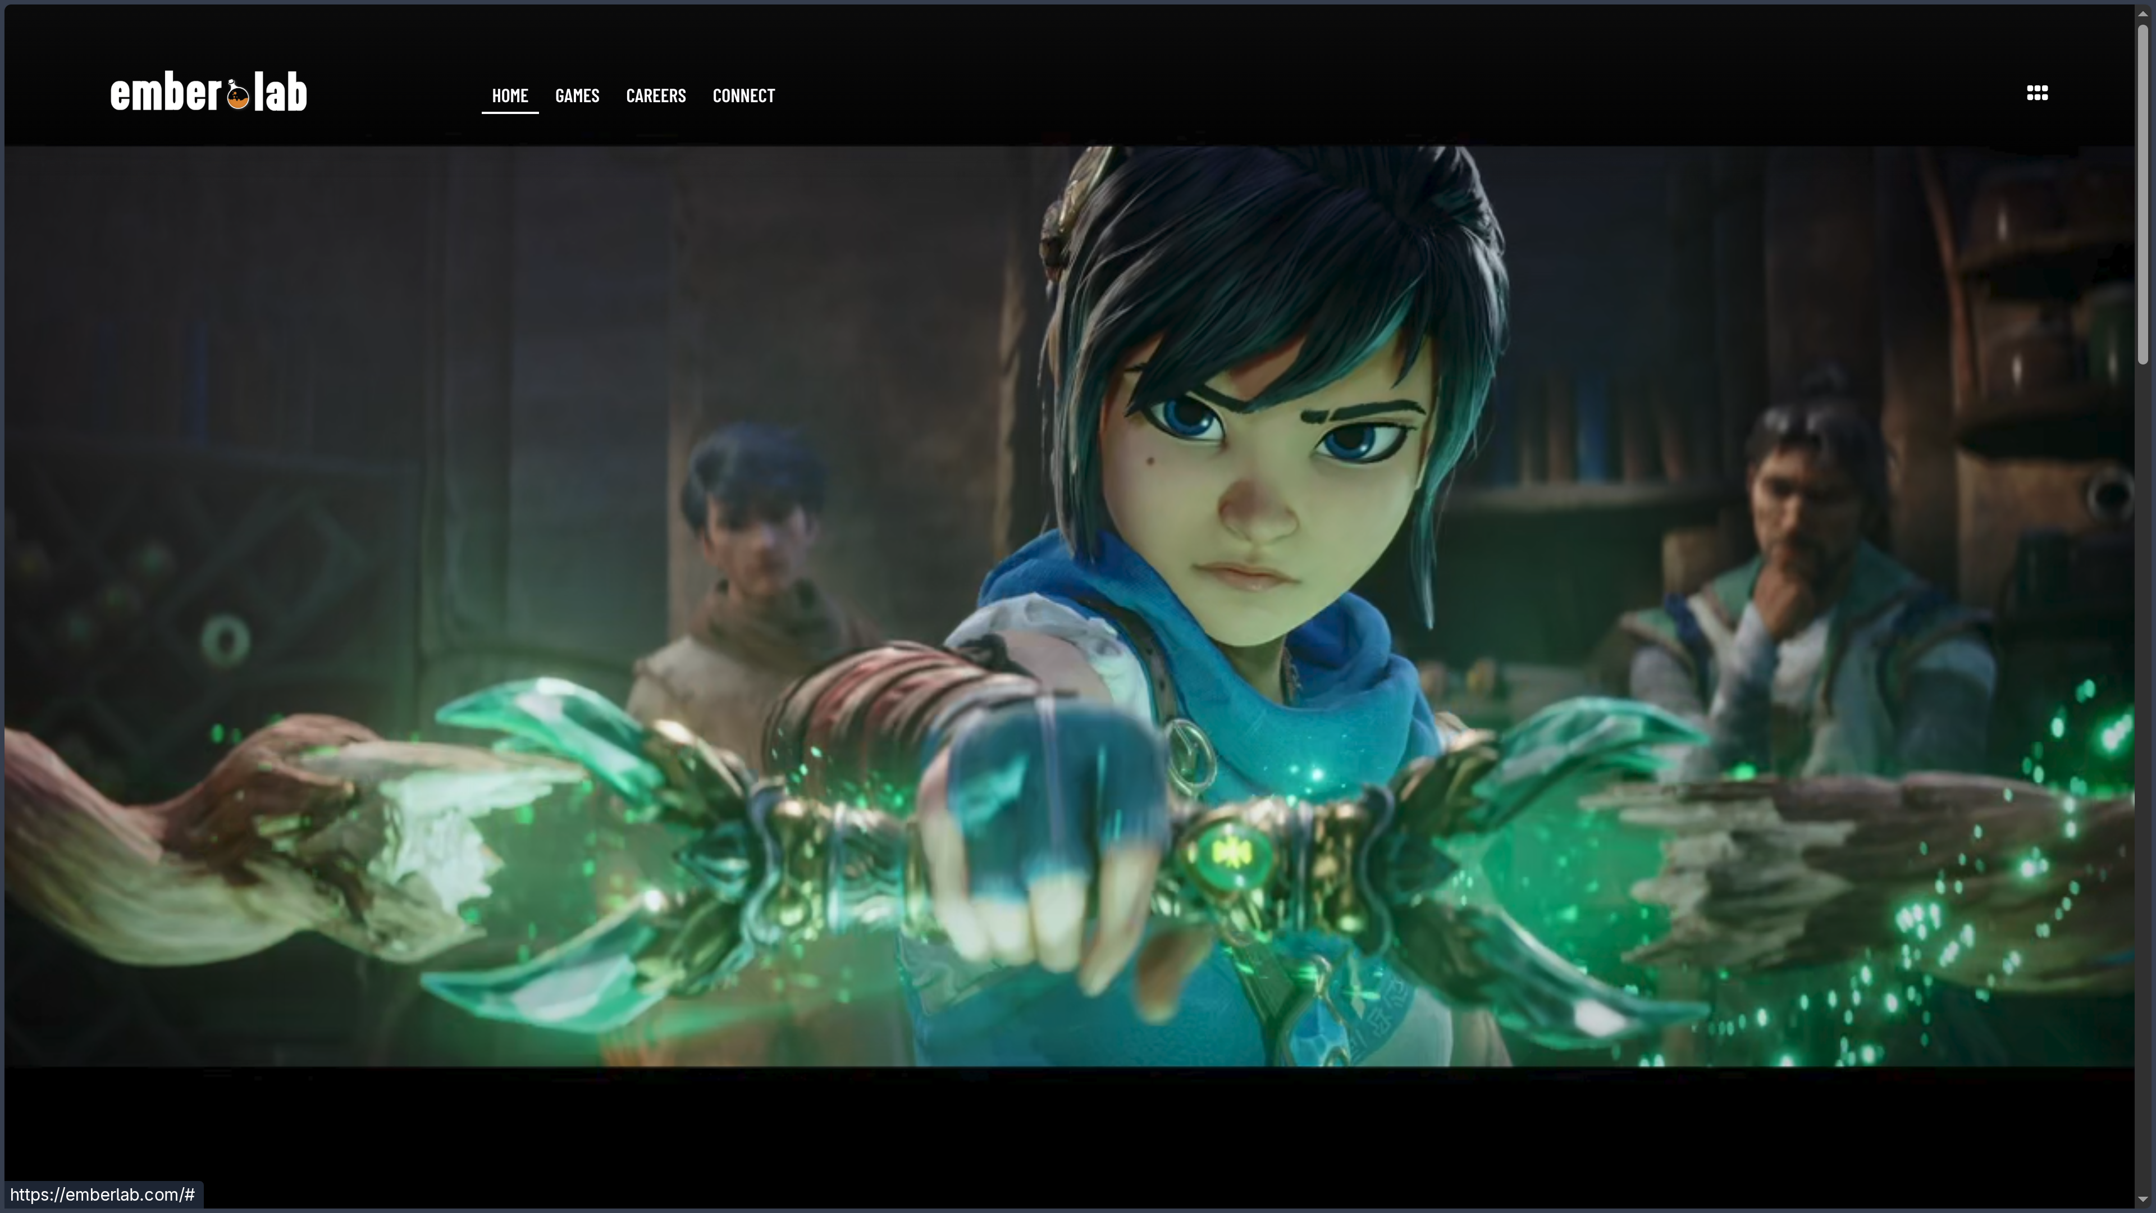Open the grid menu icon

coord(2037,93)
